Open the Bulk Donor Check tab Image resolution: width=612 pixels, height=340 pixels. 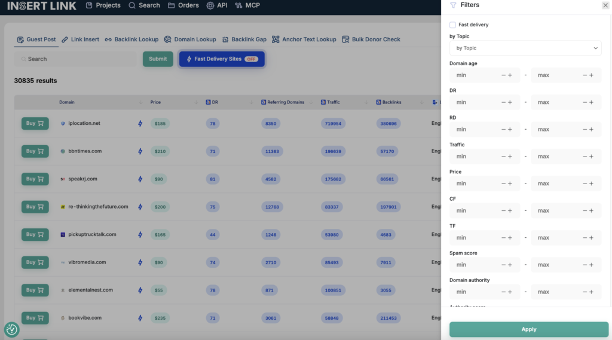tap(371, 39)
